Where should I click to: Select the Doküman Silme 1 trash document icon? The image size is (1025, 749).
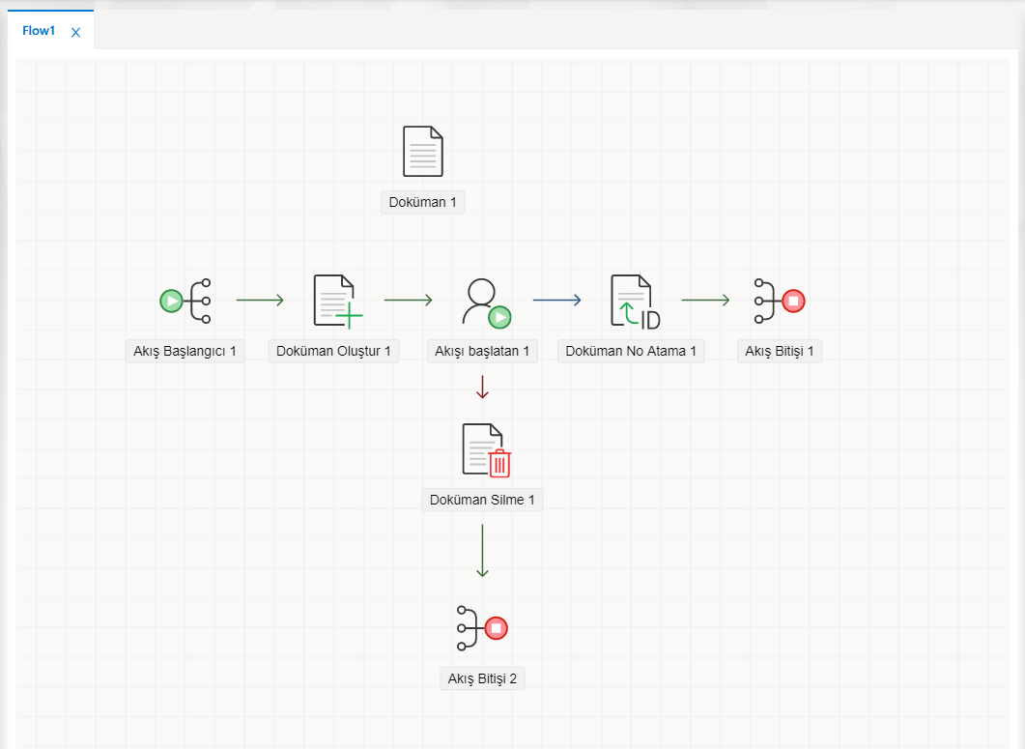tap(485, 450)
